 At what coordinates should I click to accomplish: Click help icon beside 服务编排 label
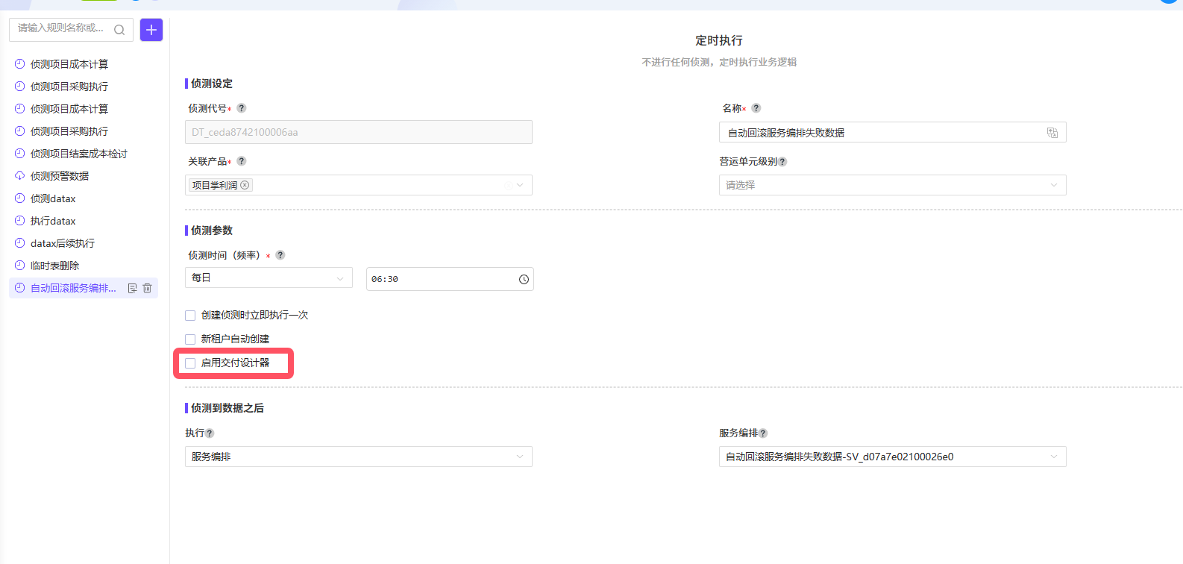coord(763,433)
